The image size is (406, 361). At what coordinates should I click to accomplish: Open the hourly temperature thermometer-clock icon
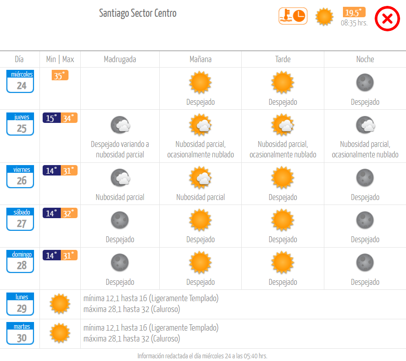click(x=293, y=16)
